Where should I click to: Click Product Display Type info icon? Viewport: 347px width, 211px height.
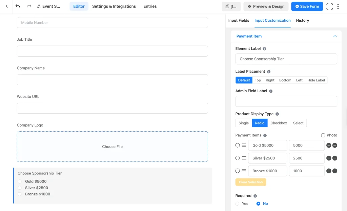[277, 114]
